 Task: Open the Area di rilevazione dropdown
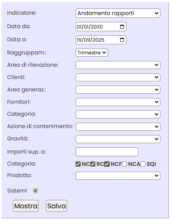(x=118, y=65)
